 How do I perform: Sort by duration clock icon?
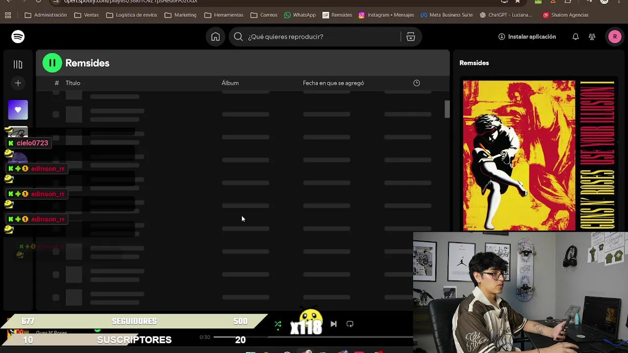[x=417, y=83]
